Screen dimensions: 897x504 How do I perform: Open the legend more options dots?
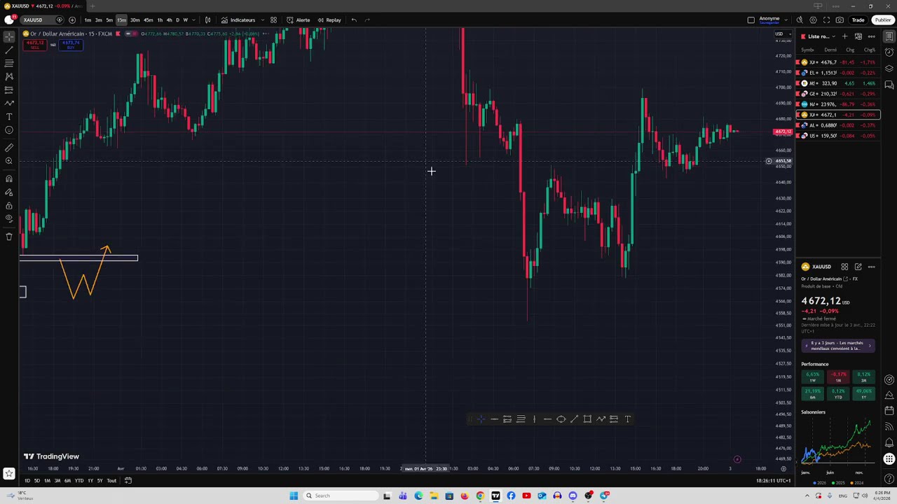[x=266, y=34]
